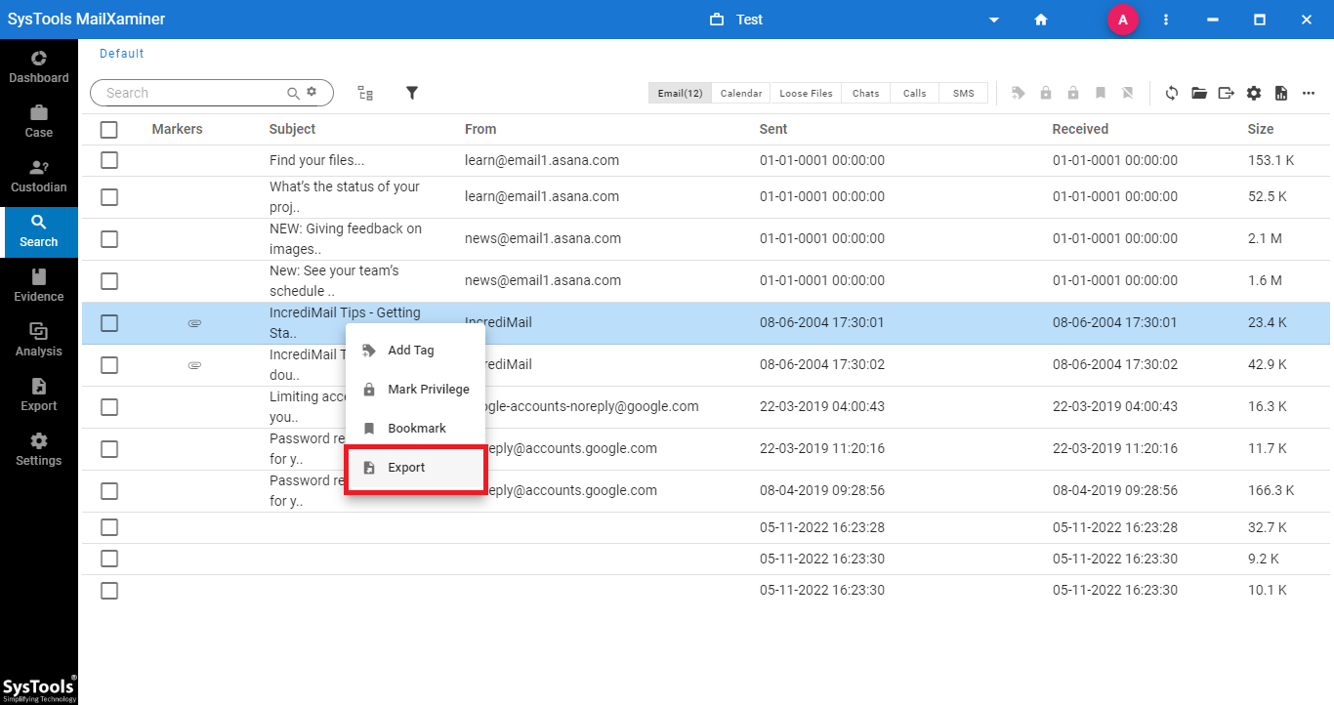Switch to the Calls tab
1334x705 pixels.
(x=914, y=93)
